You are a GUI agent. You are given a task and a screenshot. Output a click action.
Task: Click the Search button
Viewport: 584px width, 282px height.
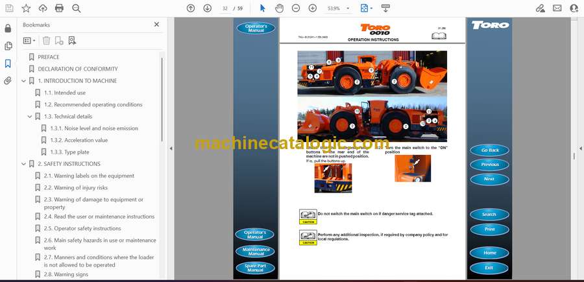489,215
